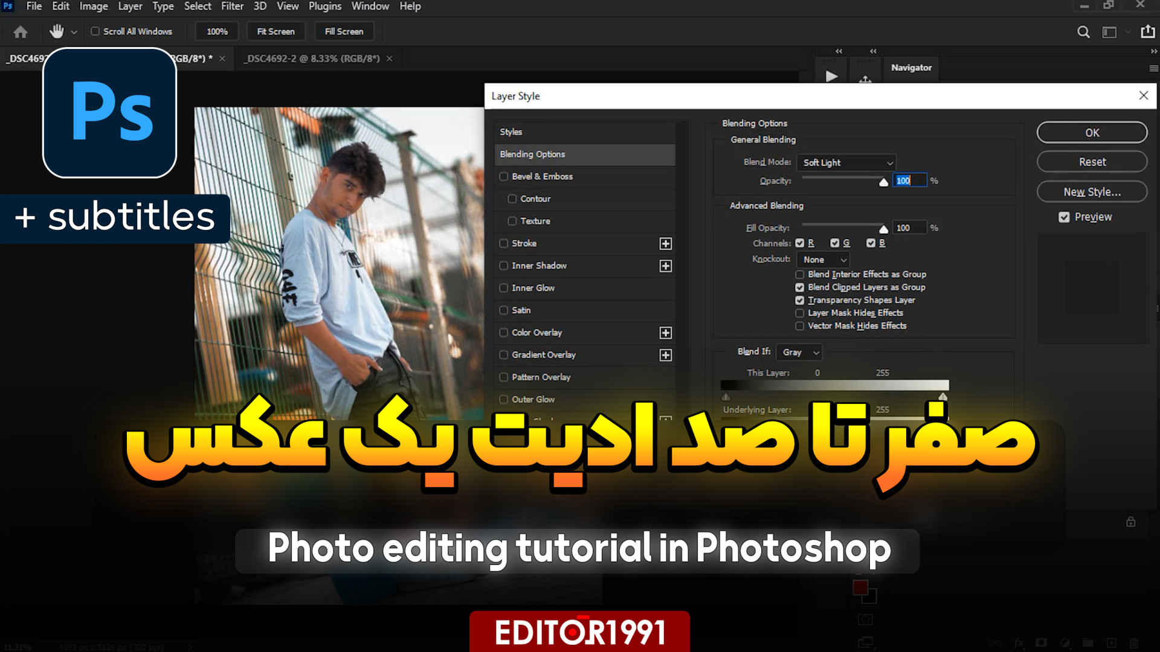Click the Actions play icon
Image resolution: width=1160 pixels, height=652 pixels.
831,76
